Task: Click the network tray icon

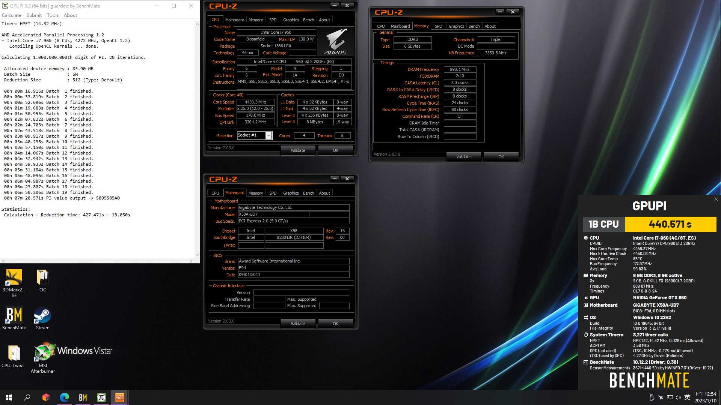Action: 670,397
